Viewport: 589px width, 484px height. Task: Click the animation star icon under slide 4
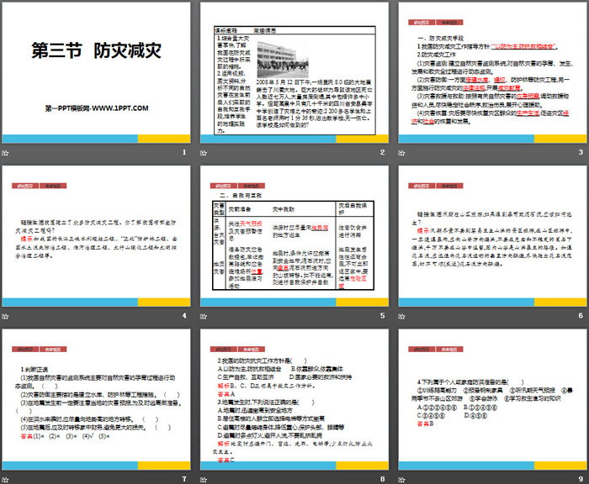pos(5,316)
